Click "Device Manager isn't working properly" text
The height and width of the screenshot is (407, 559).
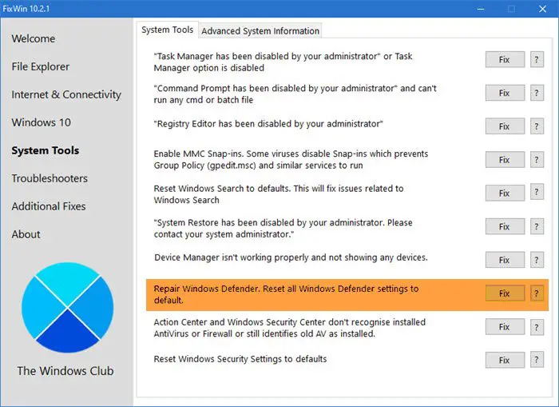click(x=291, y=257)
